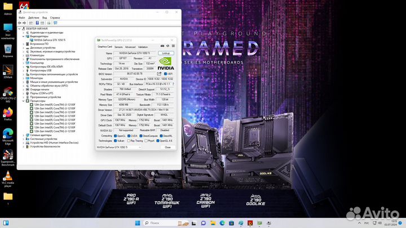The image size is (406, 228).
Task: Open the AIDA64 desktop shortcut
Action: pos(24,6)
